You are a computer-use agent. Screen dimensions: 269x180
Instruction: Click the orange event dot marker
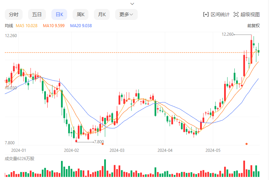coord(246,144)
